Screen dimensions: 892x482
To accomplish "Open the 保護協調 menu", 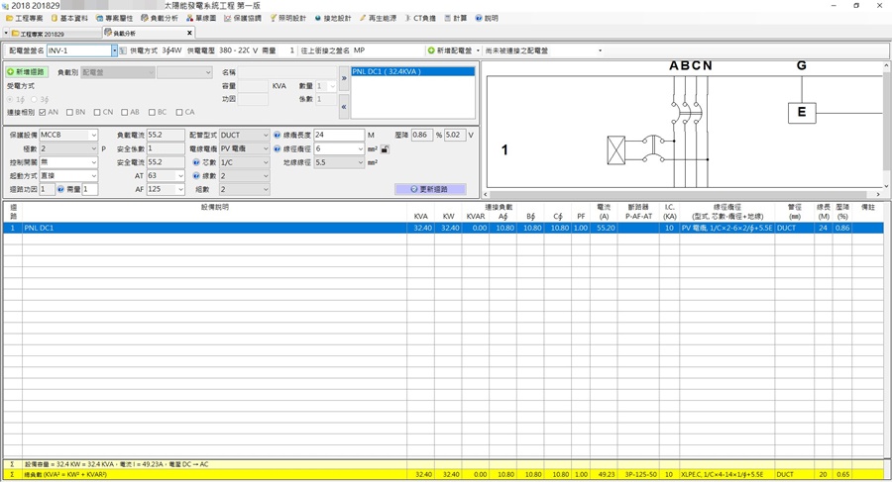I will [243, 18].
